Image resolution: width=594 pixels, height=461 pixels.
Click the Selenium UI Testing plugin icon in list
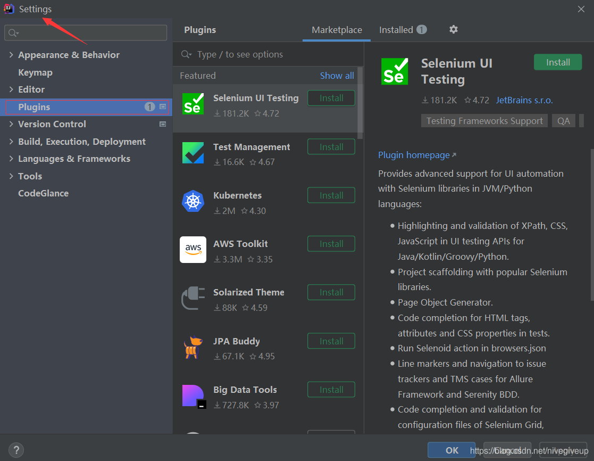click(x=193, y=104)
